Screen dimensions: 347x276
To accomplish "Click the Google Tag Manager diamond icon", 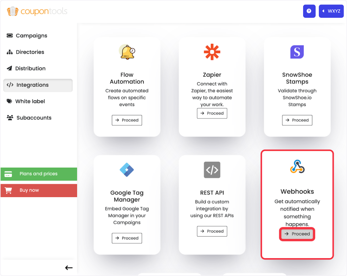I will (x=127, y=170).
